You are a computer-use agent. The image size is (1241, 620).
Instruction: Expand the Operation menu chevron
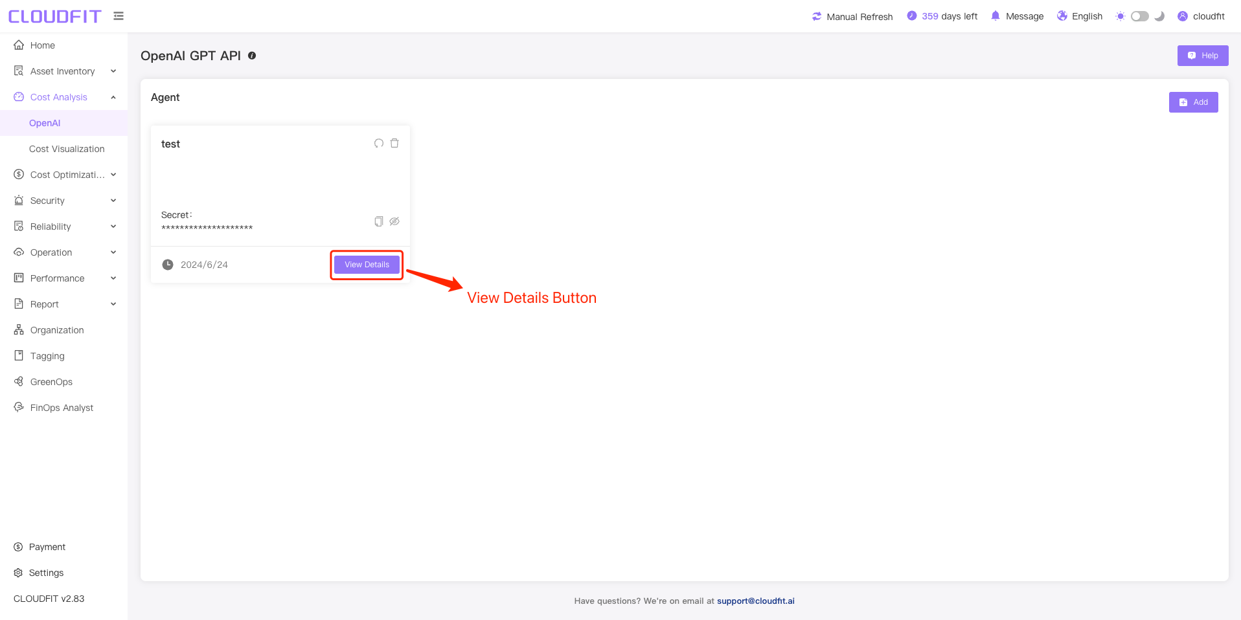(x=113, y=252)
